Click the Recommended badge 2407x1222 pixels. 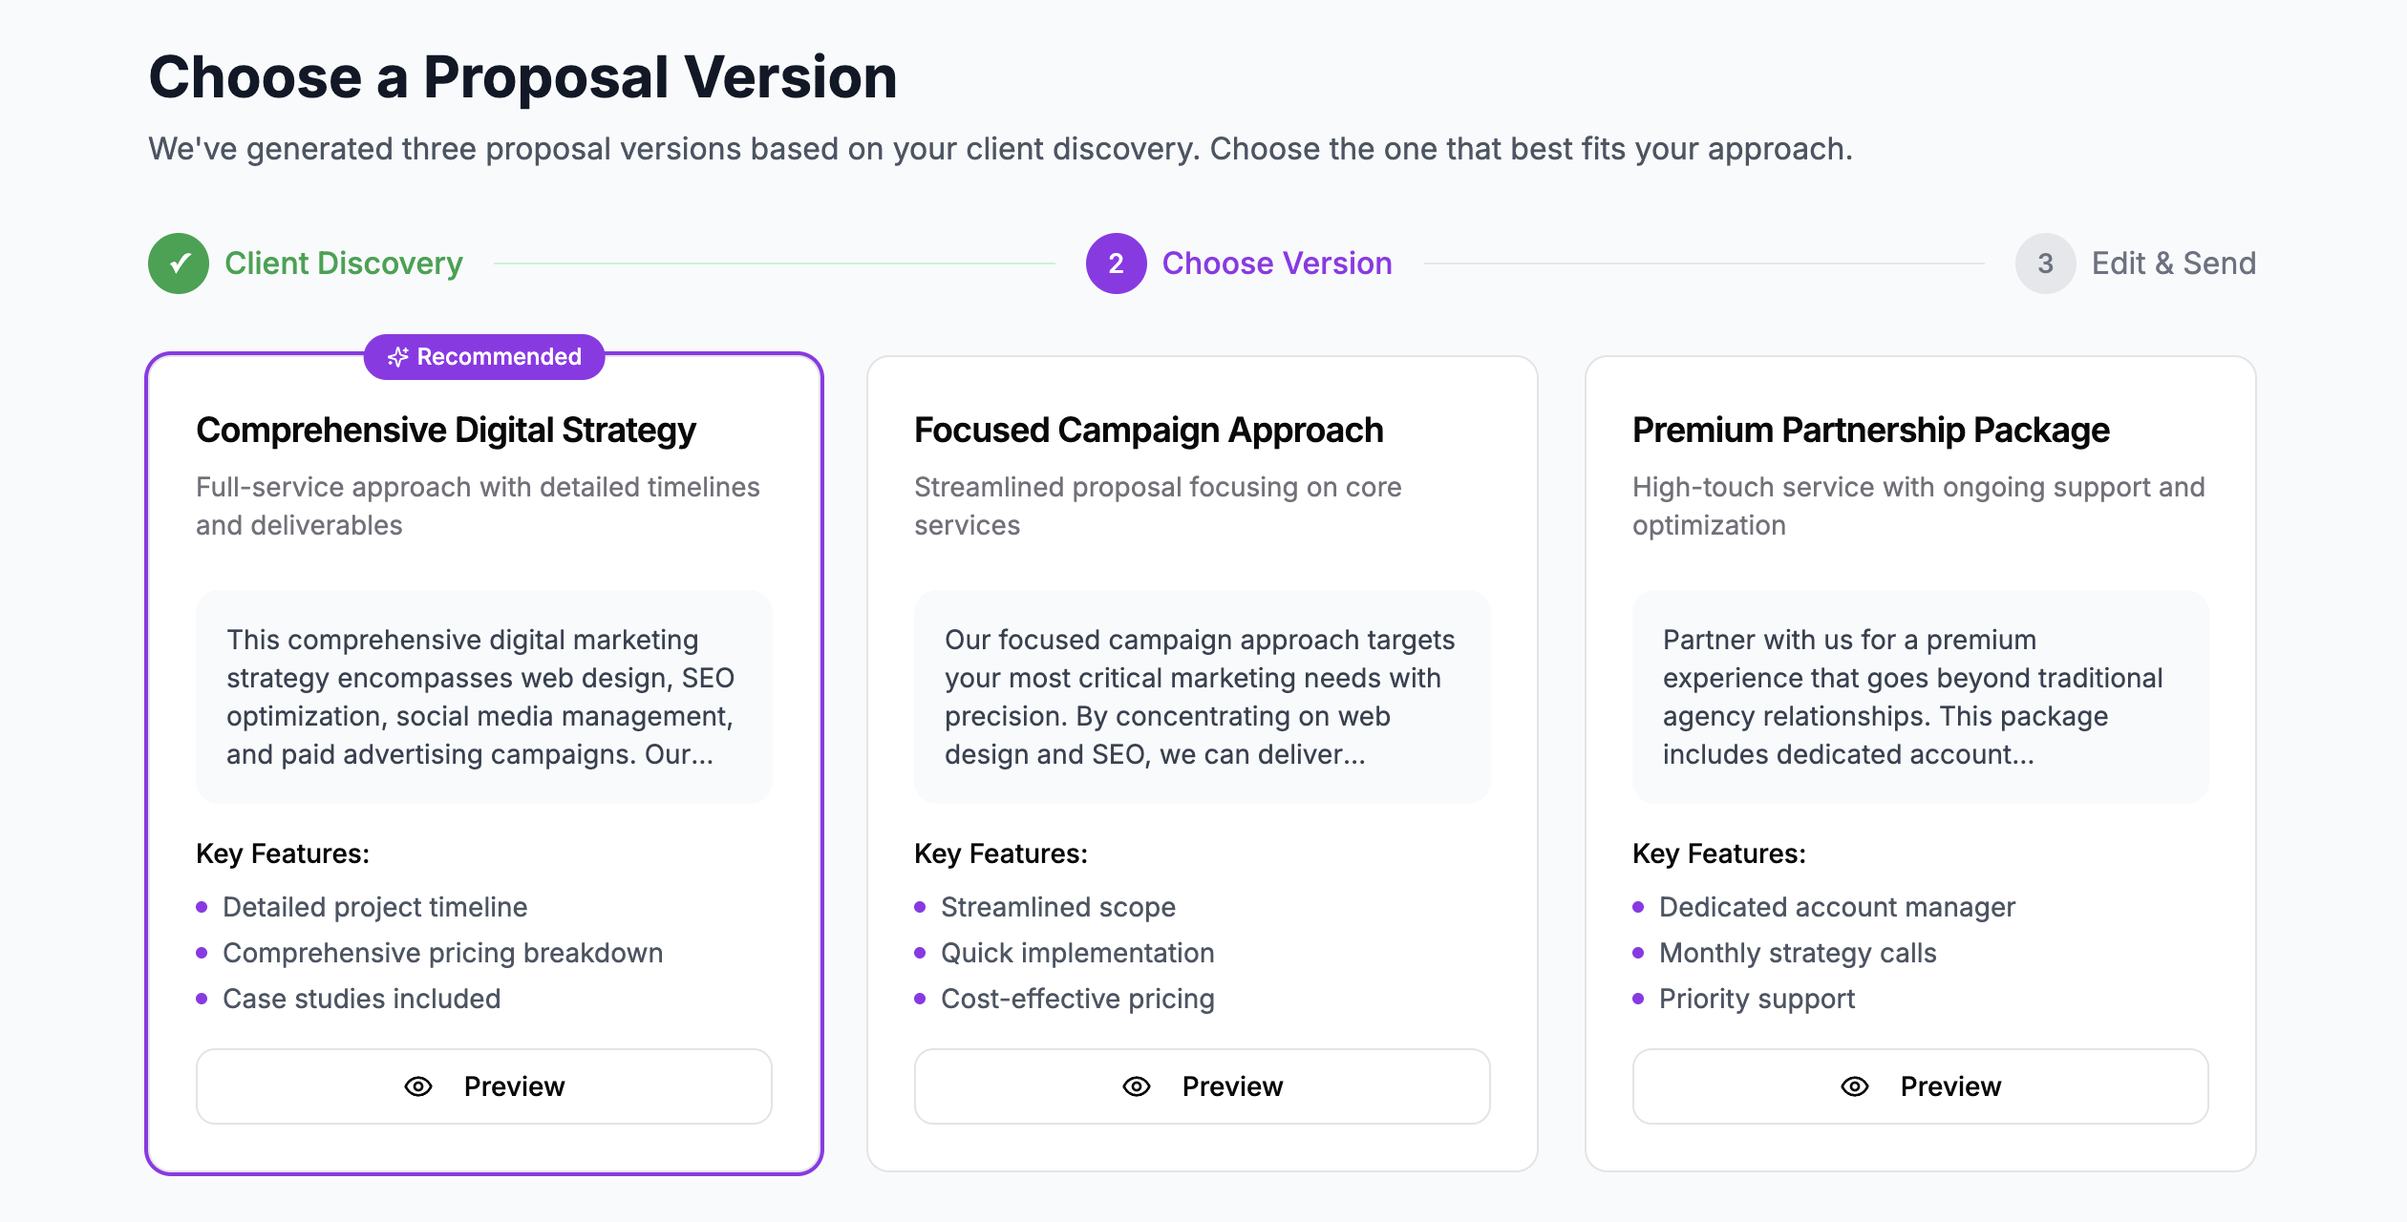(x=484, y=357)
